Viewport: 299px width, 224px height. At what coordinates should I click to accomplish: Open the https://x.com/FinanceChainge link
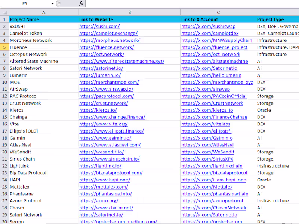pos(214,117)
